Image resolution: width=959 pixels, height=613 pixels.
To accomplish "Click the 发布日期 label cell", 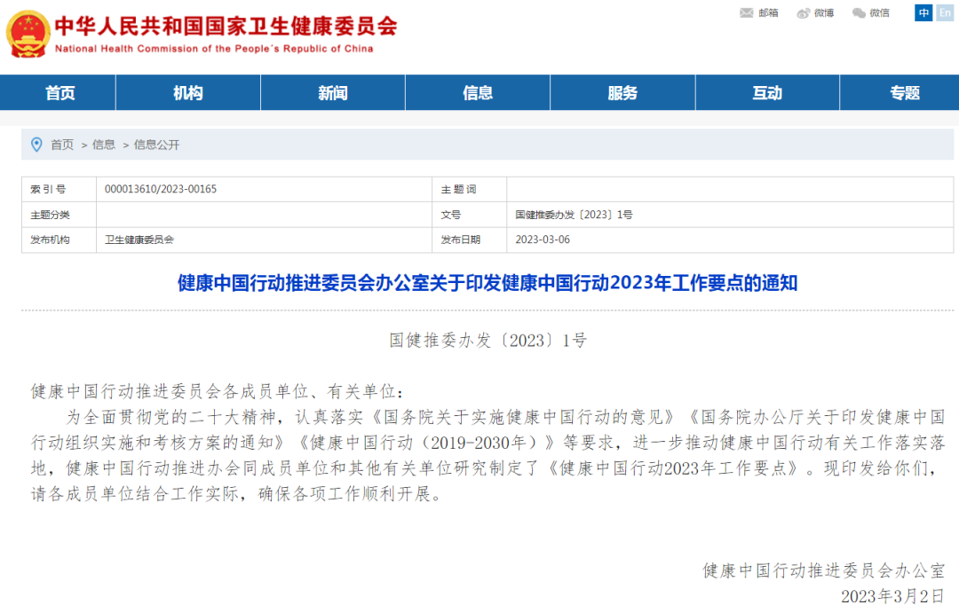I will 469,240.
